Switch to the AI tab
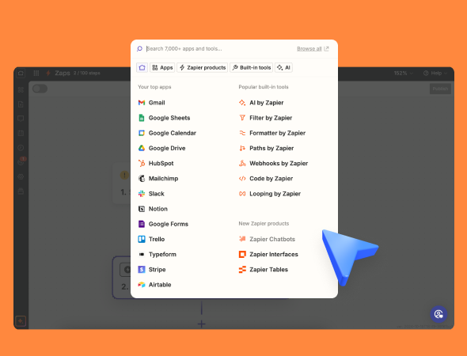This screenshot has width=467, height=356. pos(283,67)
